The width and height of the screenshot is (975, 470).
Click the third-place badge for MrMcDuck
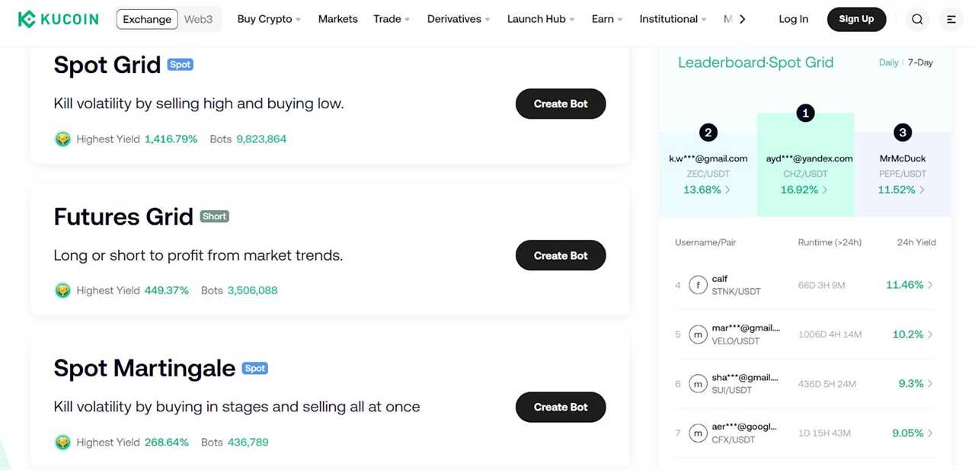pyautogui.click(x=902, y=132)
